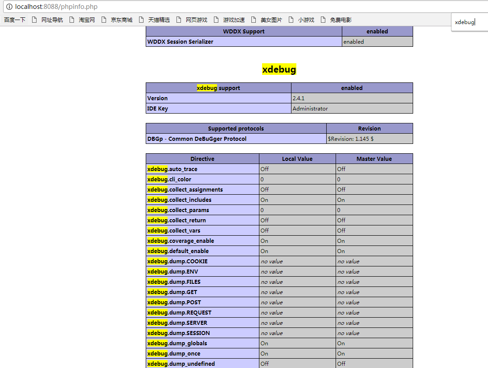The height and width of the screenshot is (368, 488).
Task: Open the 百度一下 bookmark
Action: (x=15, y=20)
